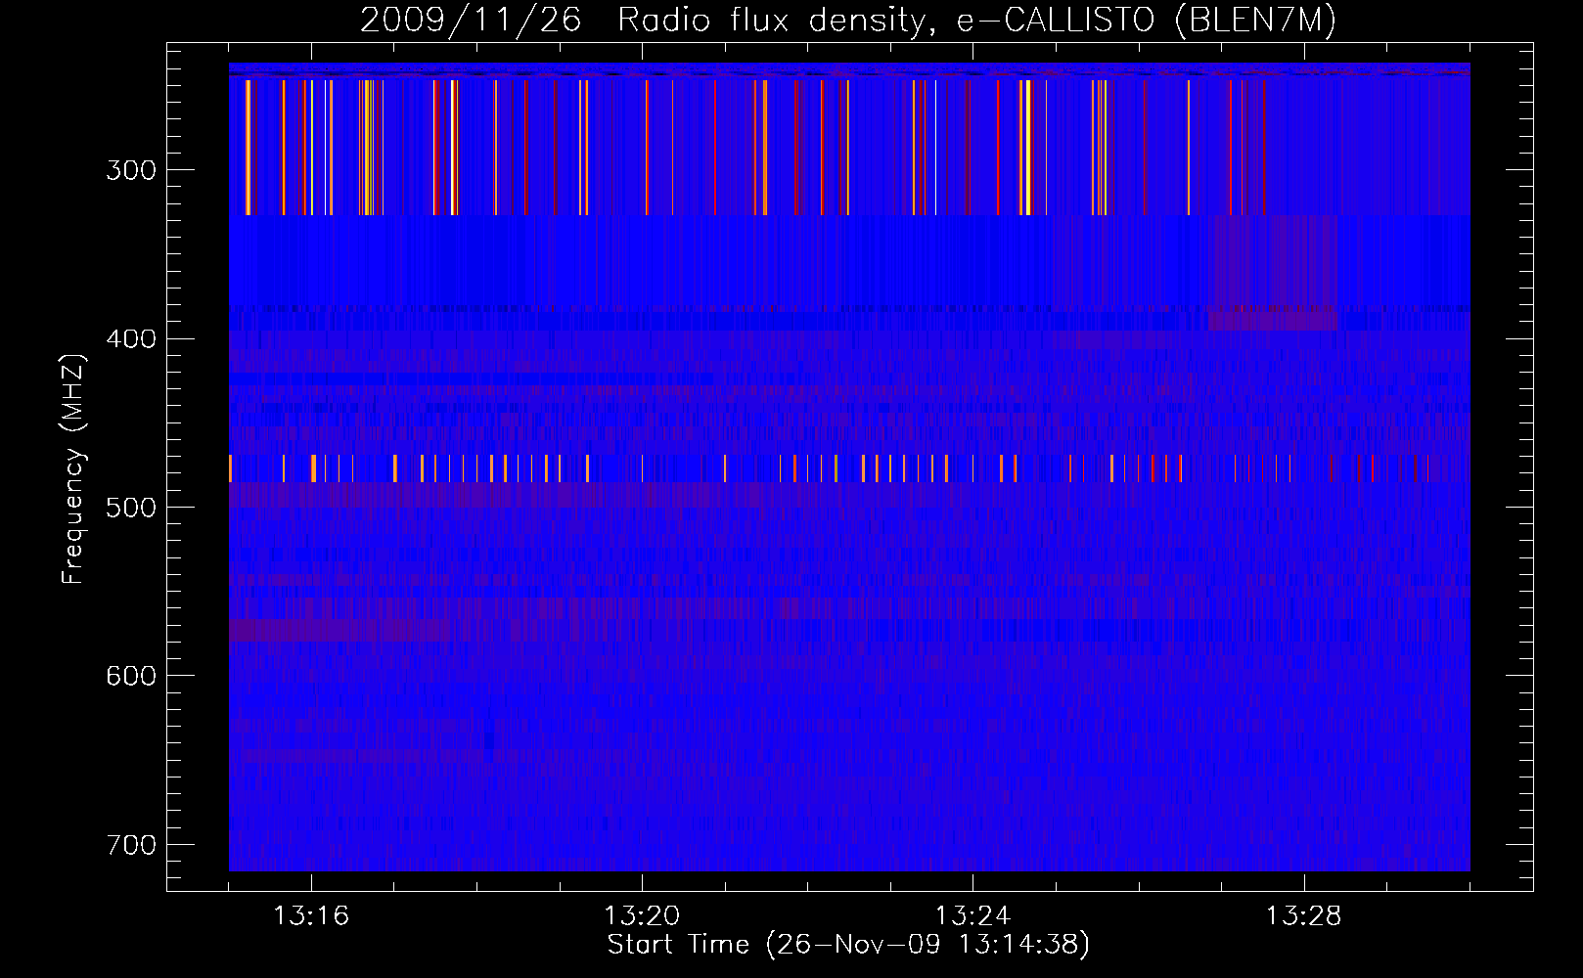
Task: Click the 400 frequency tick label
Action: tap(131, 338)
